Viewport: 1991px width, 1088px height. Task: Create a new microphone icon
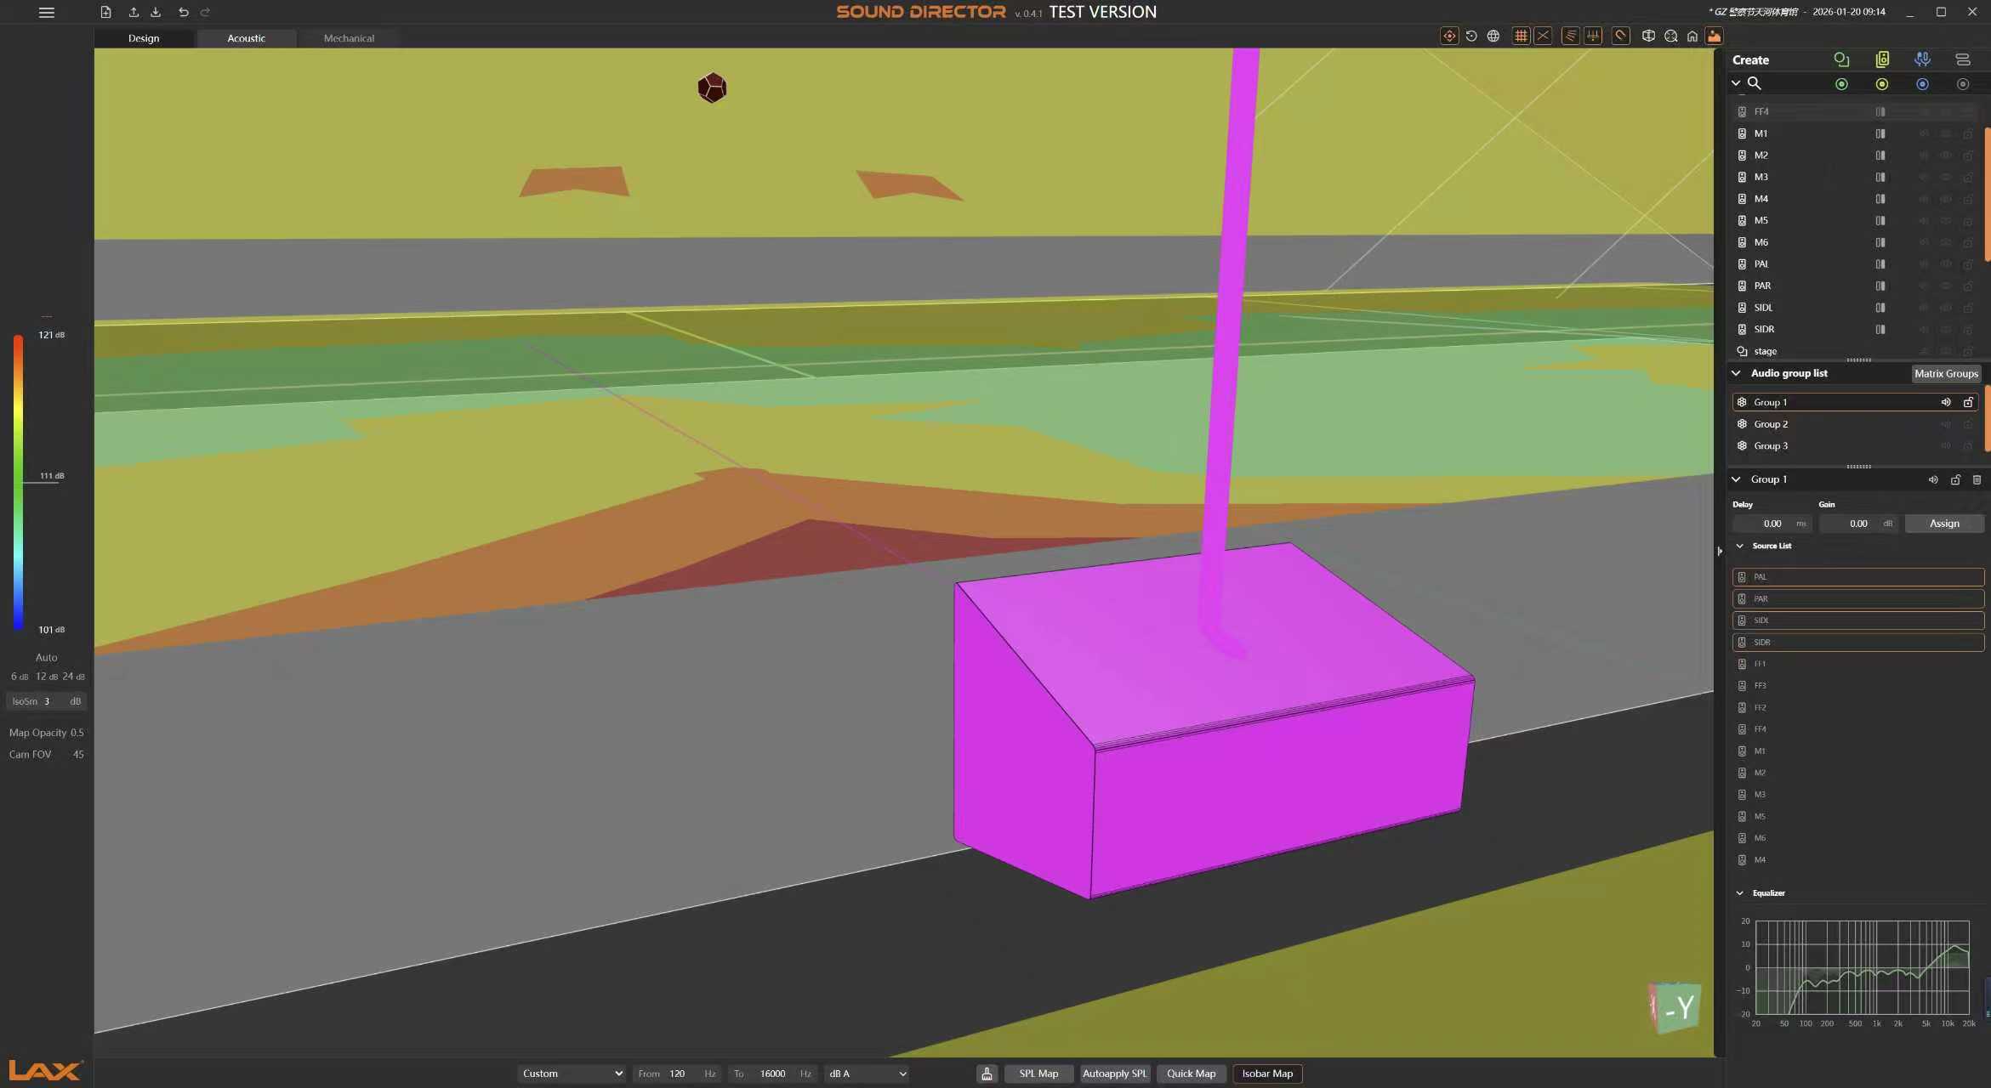tap(1922, 59)
